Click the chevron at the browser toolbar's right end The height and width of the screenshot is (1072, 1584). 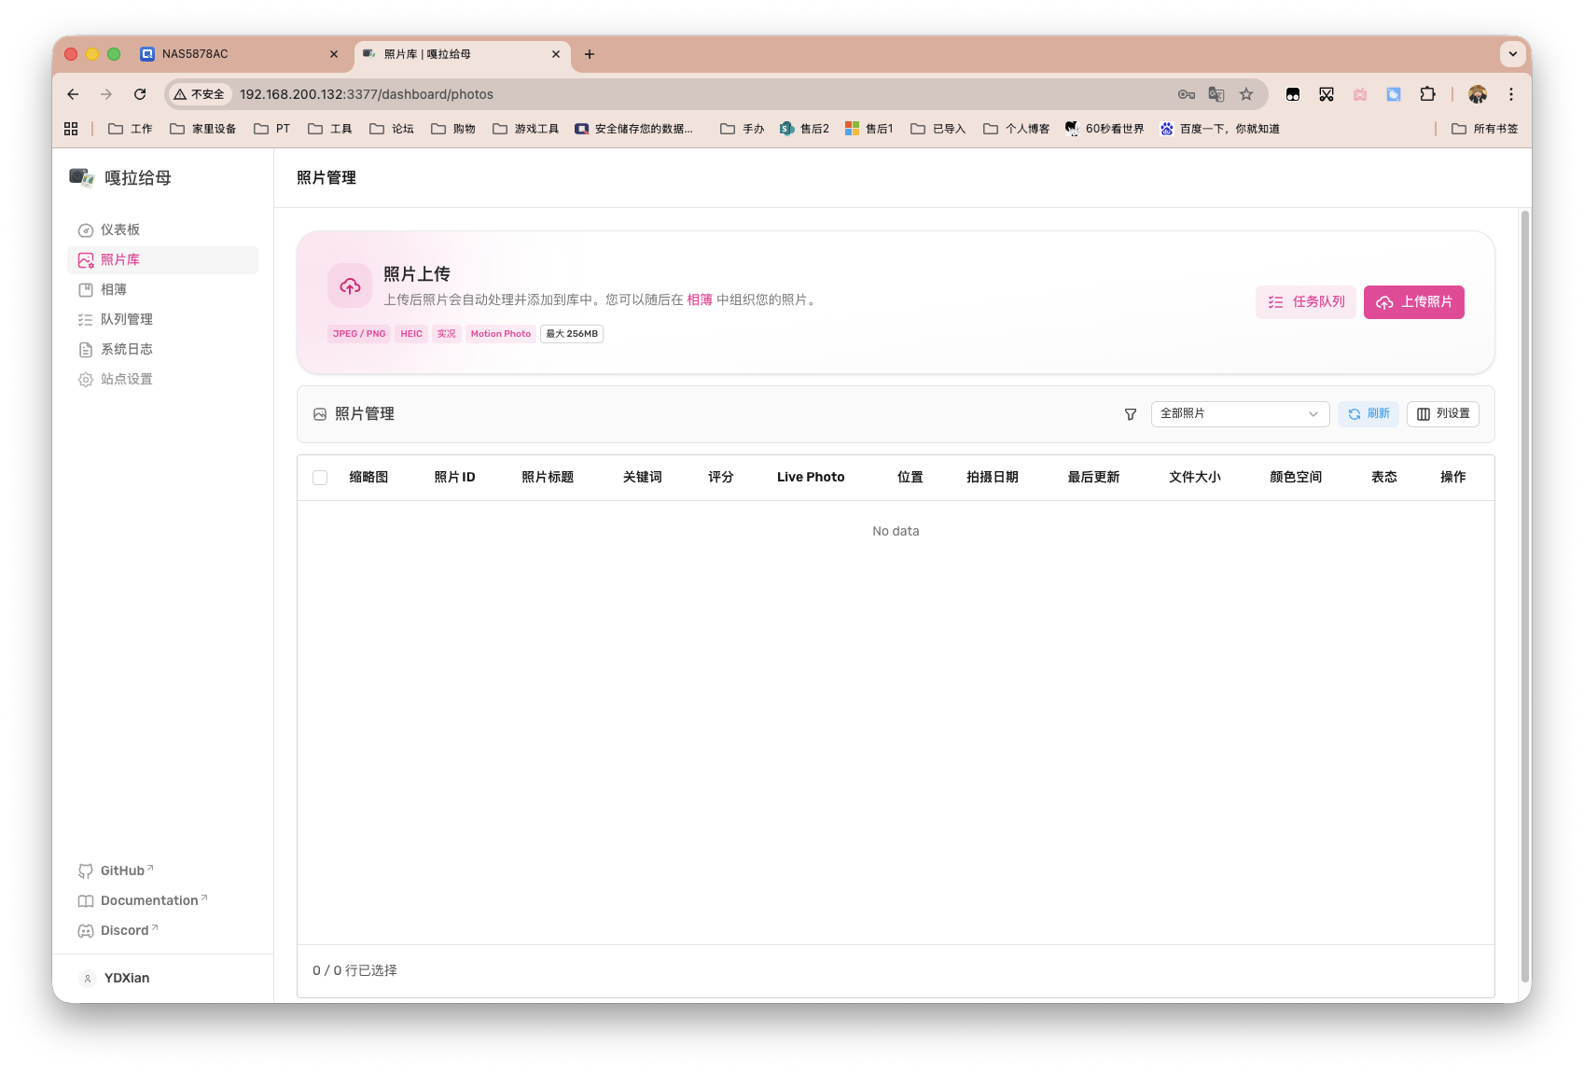(x=1512, y=53)
